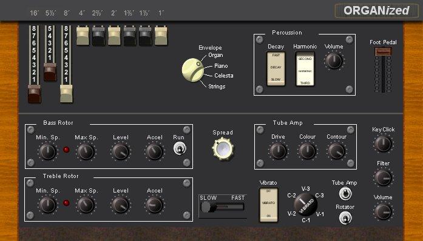The image size is (423, 241).
Task: Click the Slow/Fast rotor speed slider
Action: [x=223, y=207]
